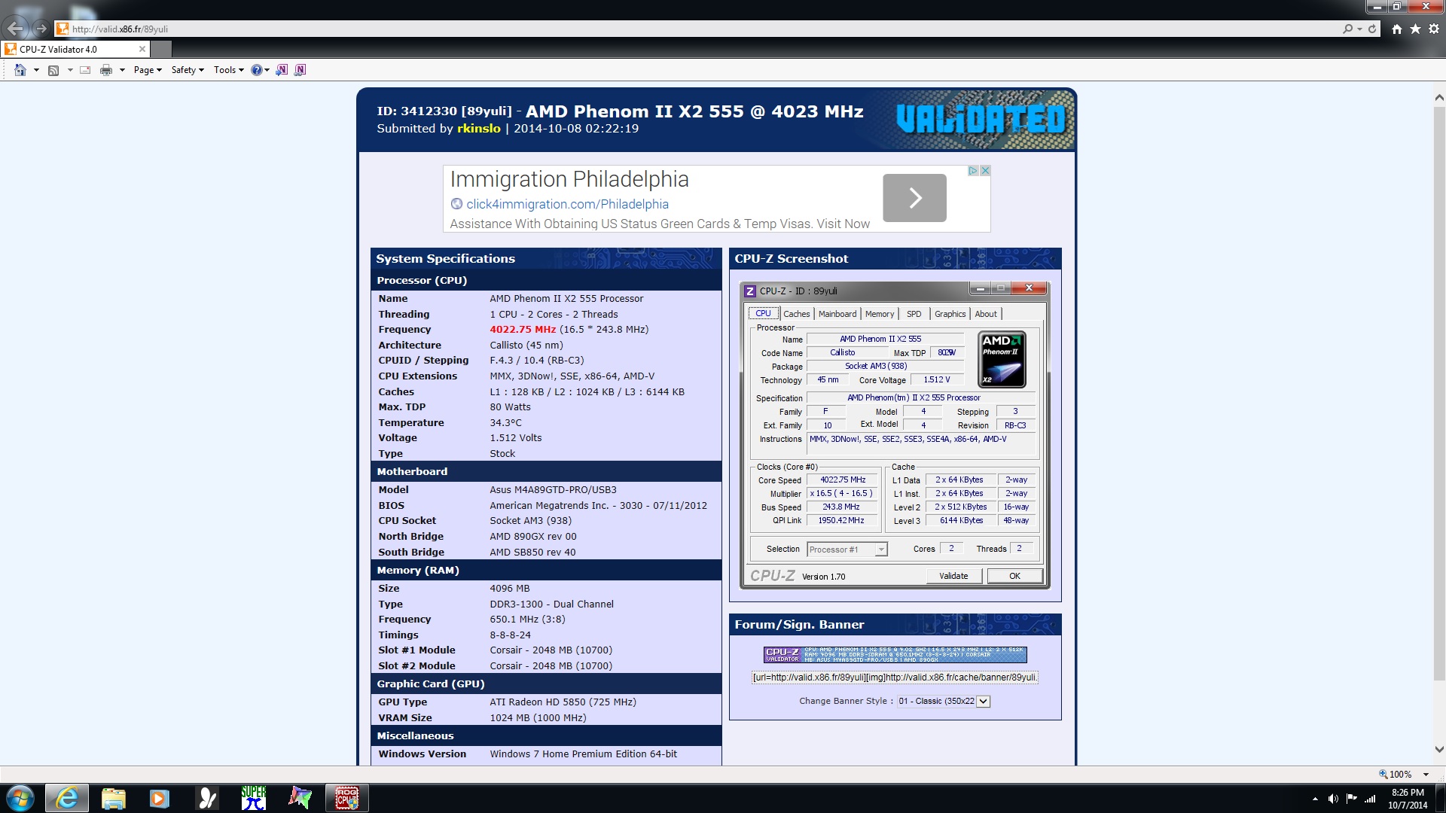Image resolution: width=1446 pixels, height=813 pixels.
Task: Click the page scrollbar up arrow
Action: pyautogui.click(x=1438, y=98)
